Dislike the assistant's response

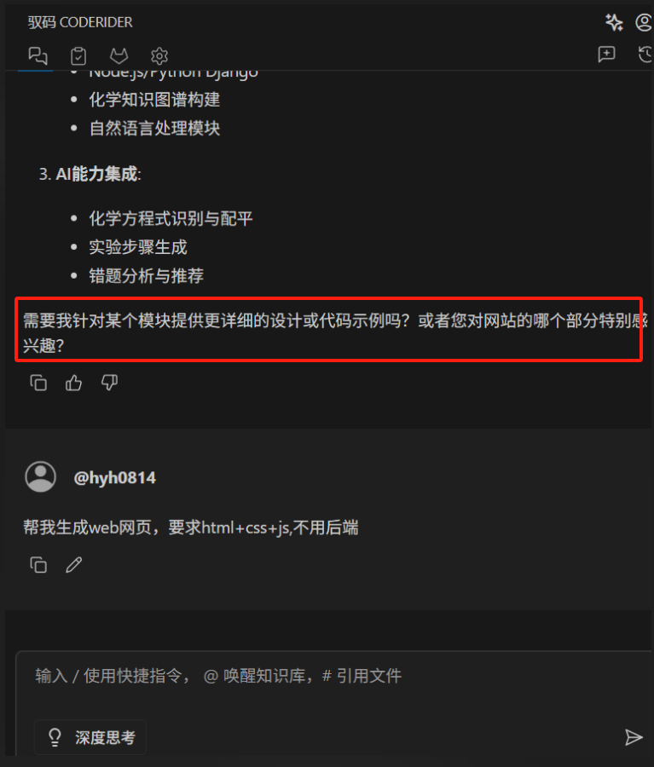point(109,383)
